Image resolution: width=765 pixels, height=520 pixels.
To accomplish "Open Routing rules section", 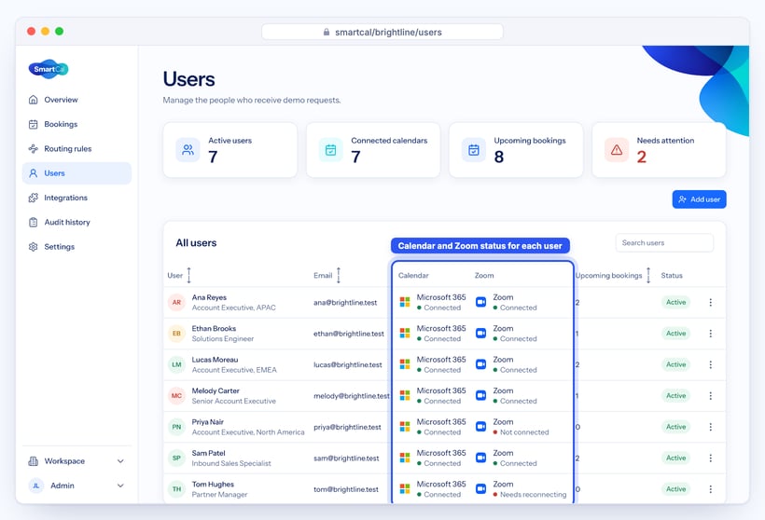I will click(76, 149).
